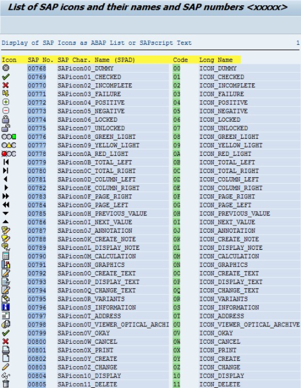Click the green traffic light icon
Screen dimensions: 301x388
[9, 136]
